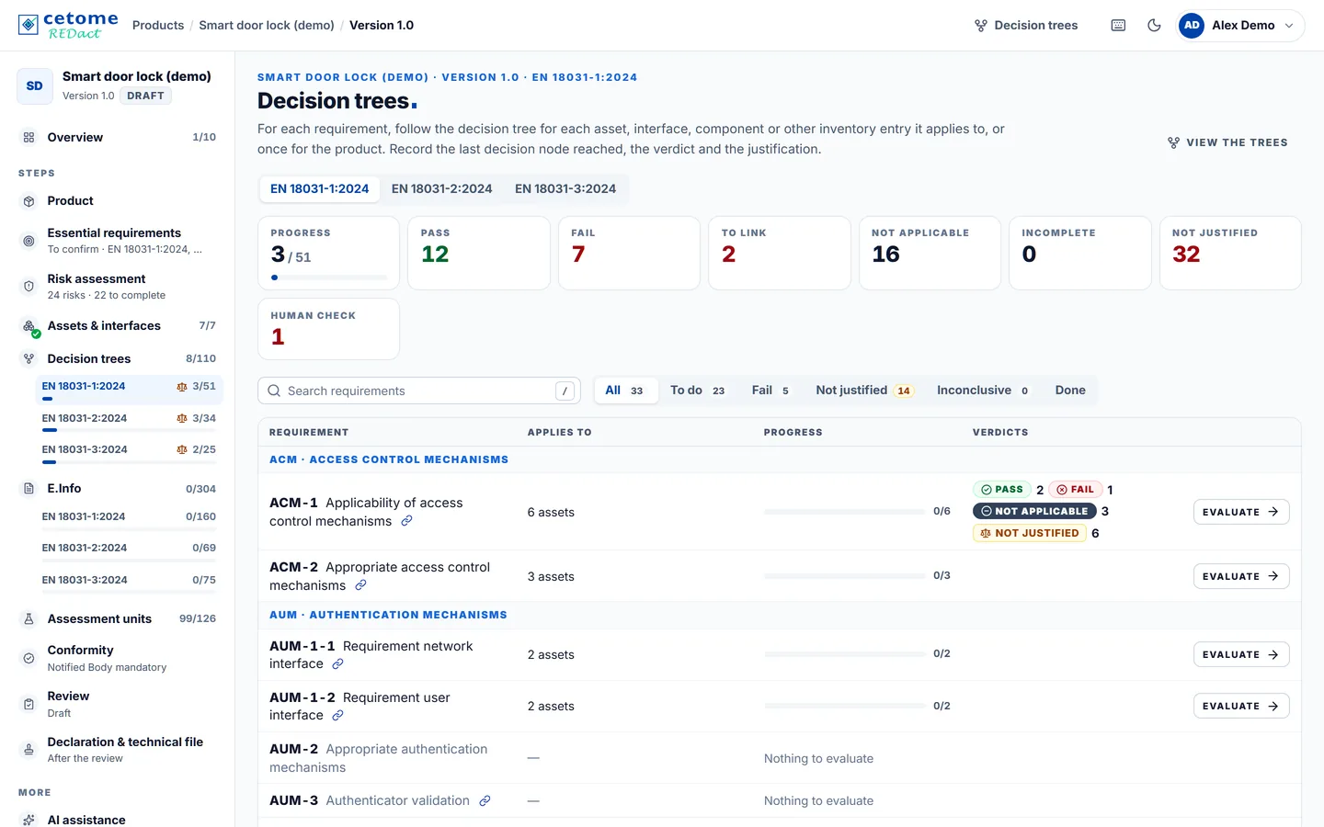Open E.Info EN 18031-3:2024 with 0/75
The width and height of the screenshot is (1324, 827).
tap(129, 583)
